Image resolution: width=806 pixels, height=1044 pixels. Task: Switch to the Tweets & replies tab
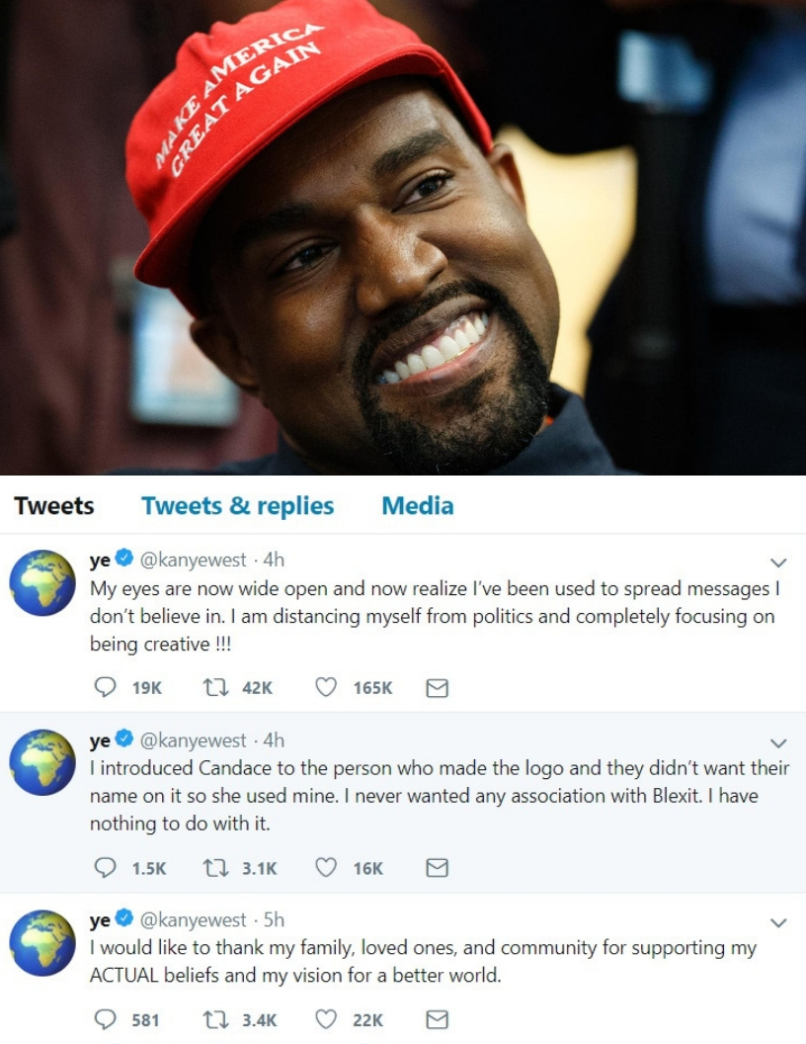[x=237, y=506]
